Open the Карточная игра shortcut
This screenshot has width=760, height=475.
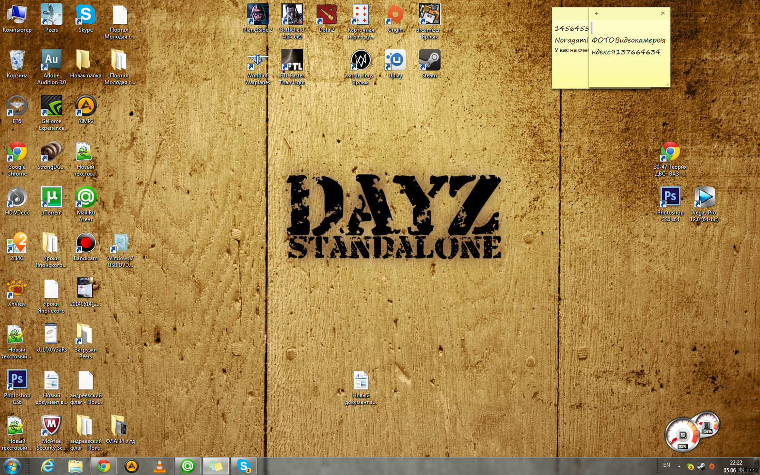pyautogui.click(x=361, y=22)
